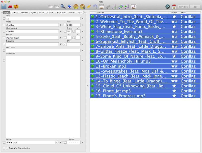Click the '1.2.3' numbering toolbar icon

click(x=57, y=7)
